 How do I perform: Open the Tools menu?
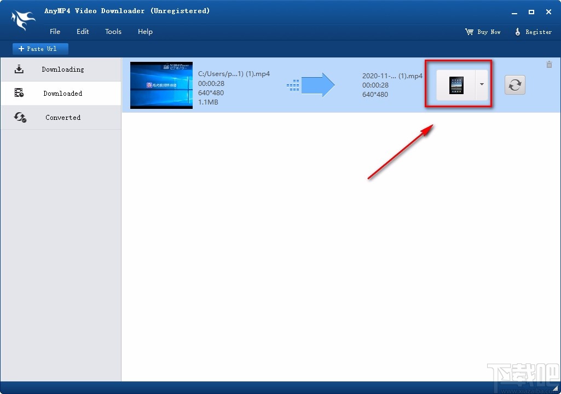coord(113,31)
